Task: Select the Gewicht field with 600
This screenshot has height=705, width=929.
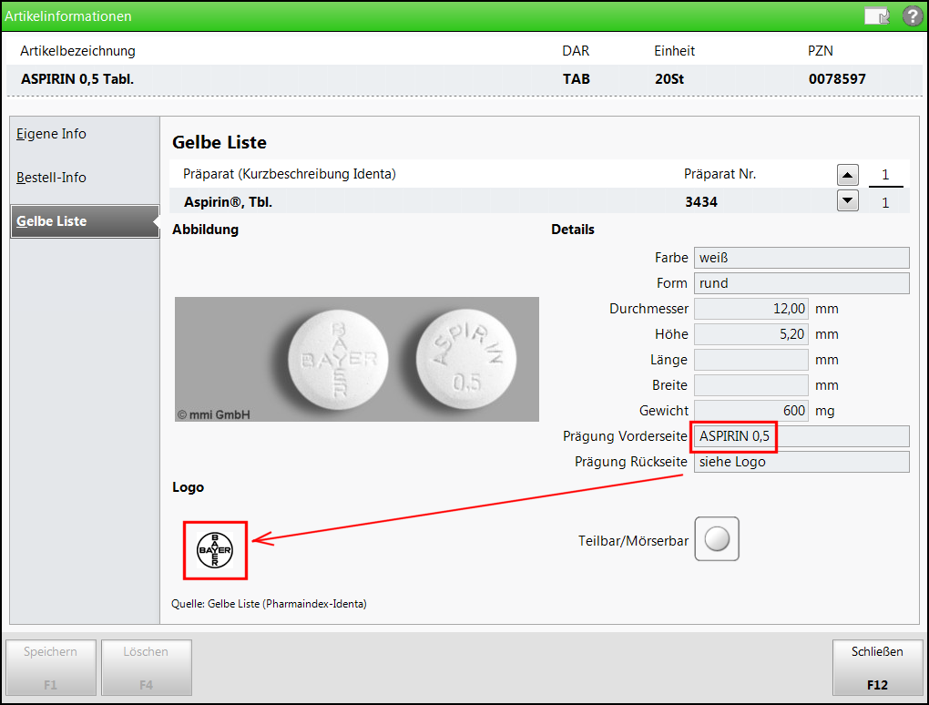Action: click(751, 411)
